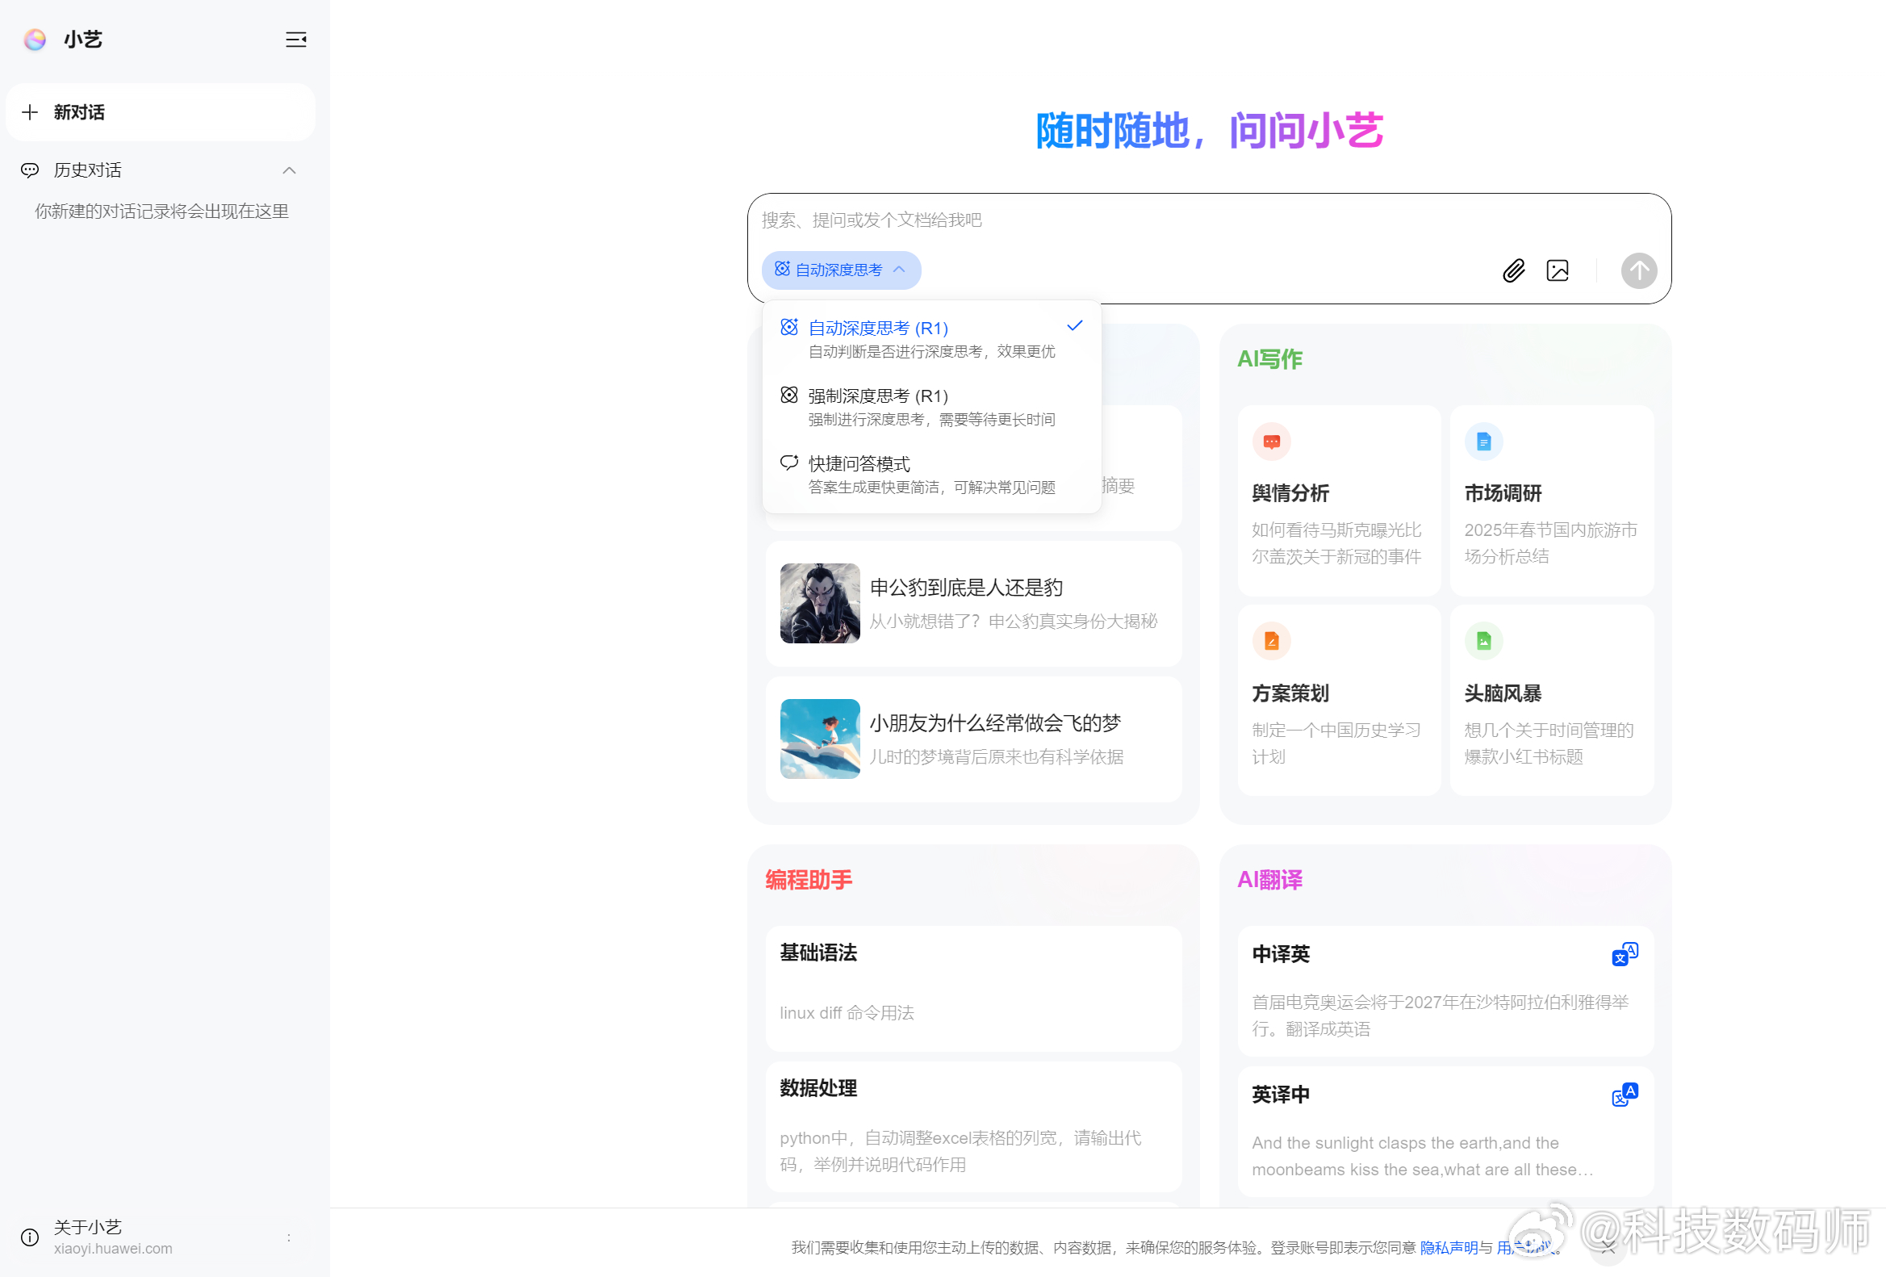Click the 市场调研 blue document icon

tap(1483, 442)
